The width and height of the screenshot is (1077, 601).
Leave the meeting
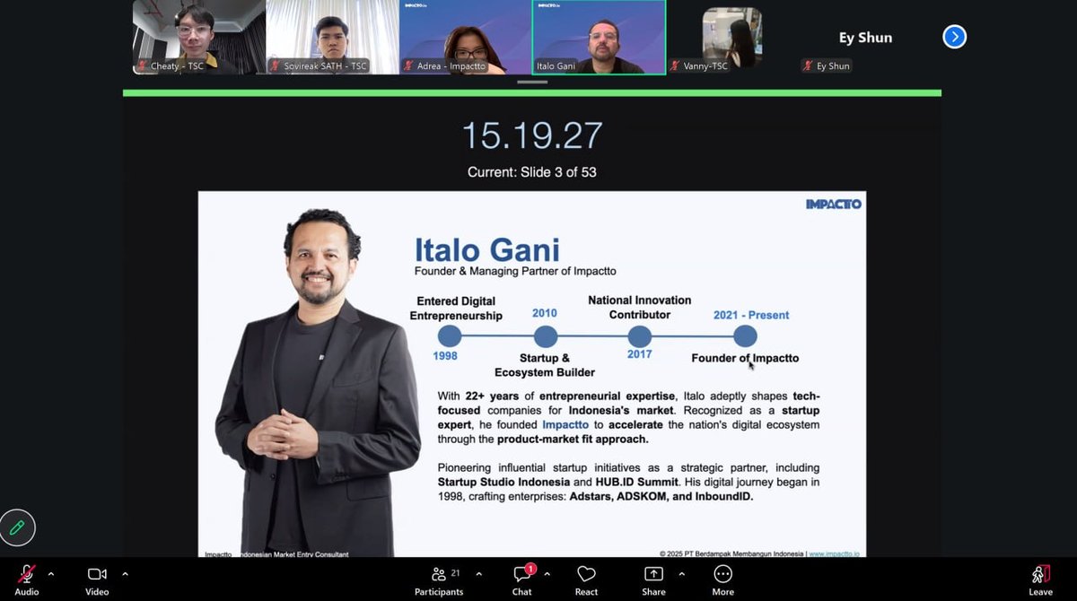click(x=1041, y=579)
